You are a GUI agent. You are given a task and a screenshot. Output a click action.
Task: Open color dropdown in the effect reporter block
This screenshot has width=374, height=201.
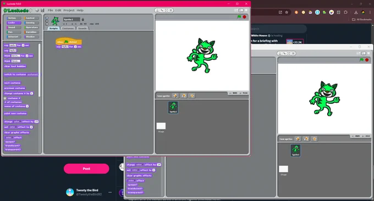coord(9,138)
